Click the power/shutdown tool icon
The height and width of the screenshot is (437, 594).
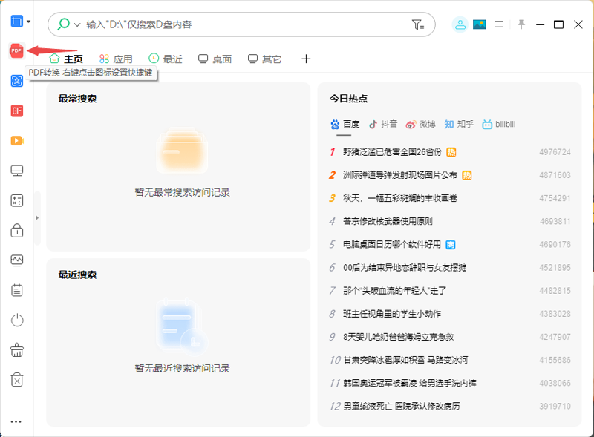(x=16, y=319)
